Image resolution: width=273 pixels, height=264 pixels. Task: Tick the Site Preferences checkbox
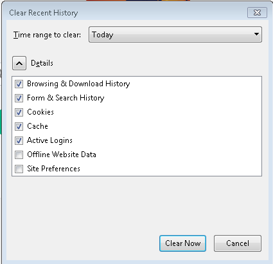(19, 169)
